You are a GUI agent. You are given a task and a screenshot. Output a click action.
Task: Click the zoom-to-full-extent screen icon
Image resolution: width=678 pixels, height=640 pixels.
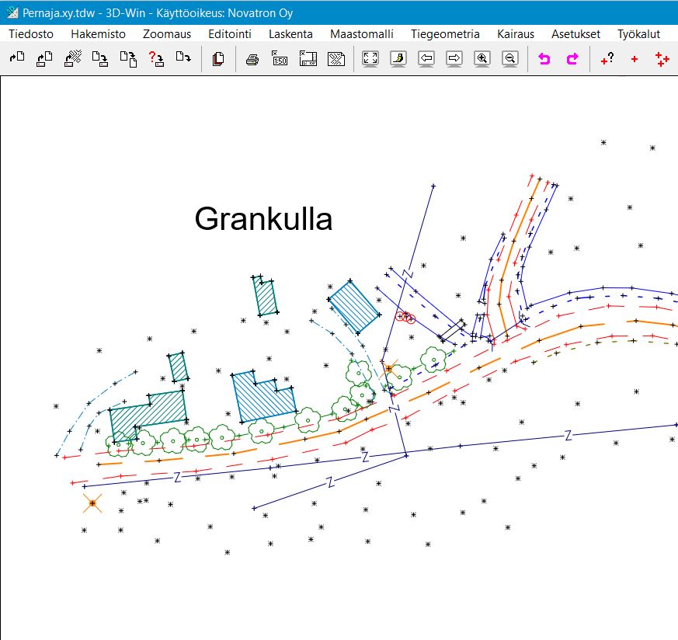tap(370, 59)
